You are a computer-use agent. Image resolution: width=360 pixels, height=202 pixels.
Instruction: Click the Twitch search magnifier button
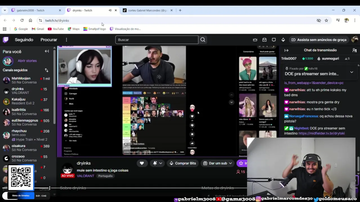[203, 40]
